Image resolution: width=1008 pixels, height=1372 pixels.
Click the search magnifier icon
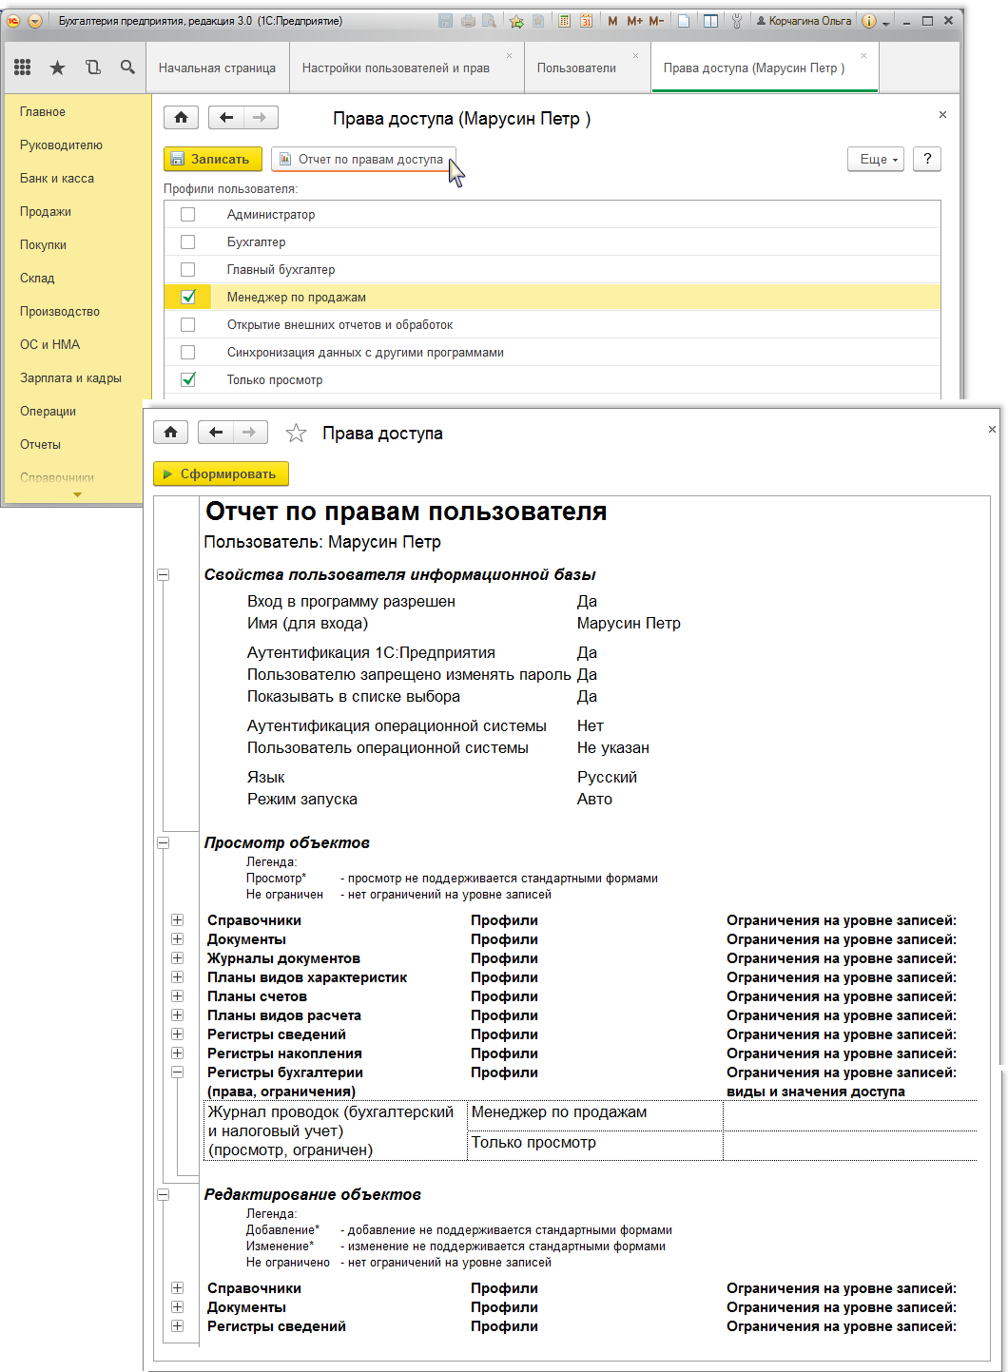(127, 68)
